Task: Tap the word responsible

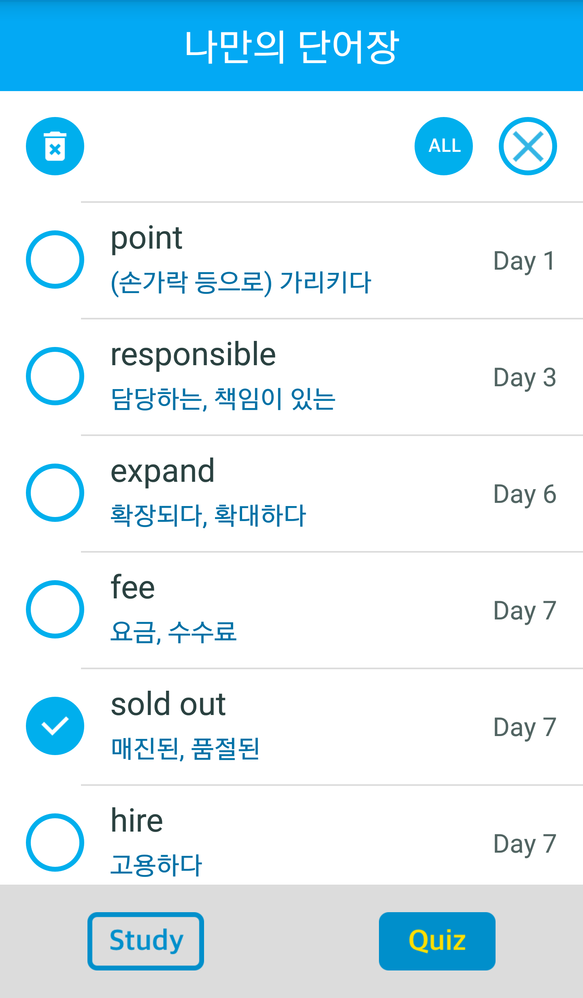Action: click(x=193, y=355)
